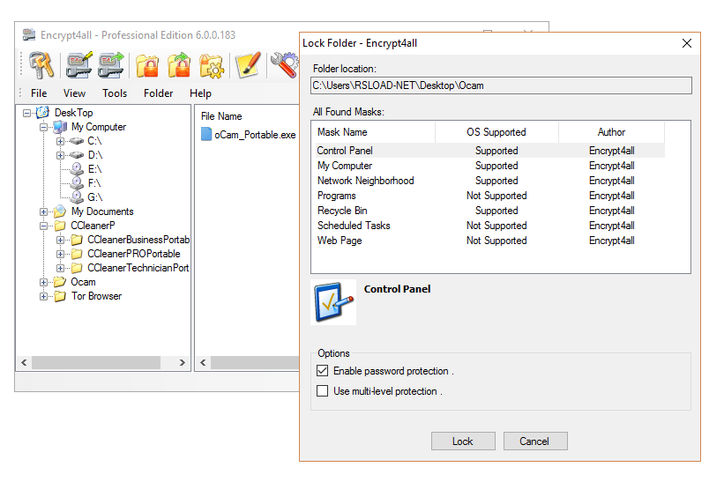This screenshot has width=724, height=482.
Task: Click the Folder location path field
Action: (501, 85)
